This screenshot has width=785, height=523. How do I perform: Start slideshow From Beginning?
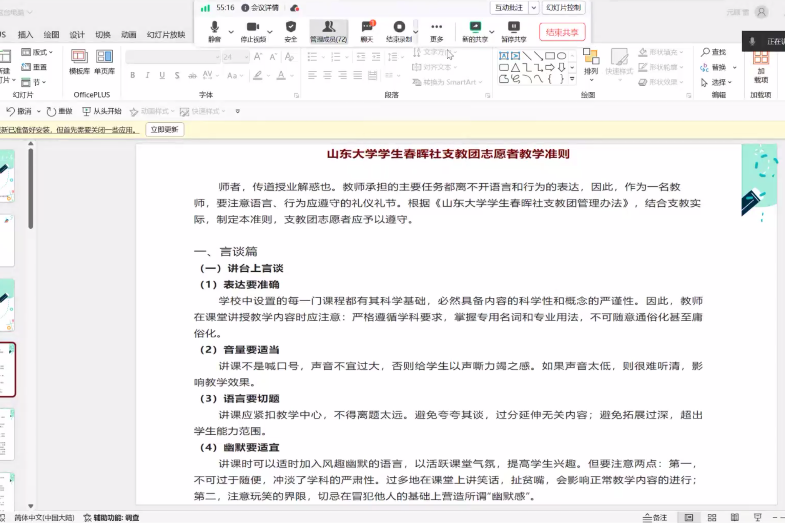tap(102, 111)
